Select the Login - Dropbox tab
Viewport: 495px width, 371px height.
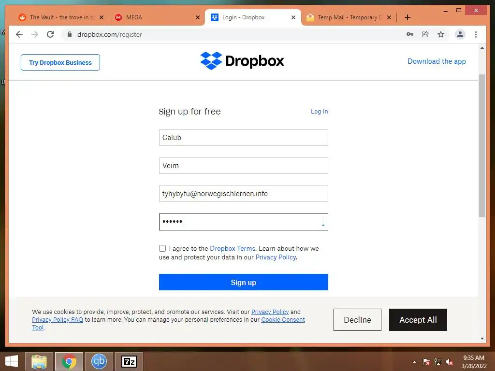tap(252, 17)
